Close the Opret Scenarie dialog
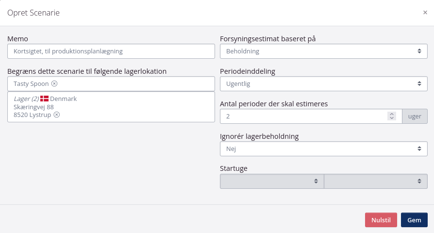The width and height of the screenshot is (434, 233). point(425,13)
